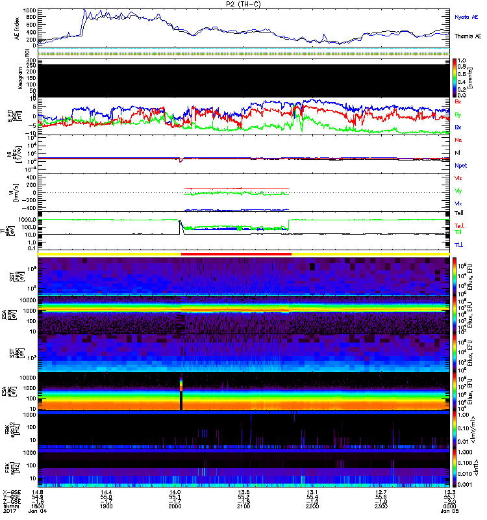Click the X-GSE value 13.1
This screenshot has width=487, height=520.
[312, 493]
